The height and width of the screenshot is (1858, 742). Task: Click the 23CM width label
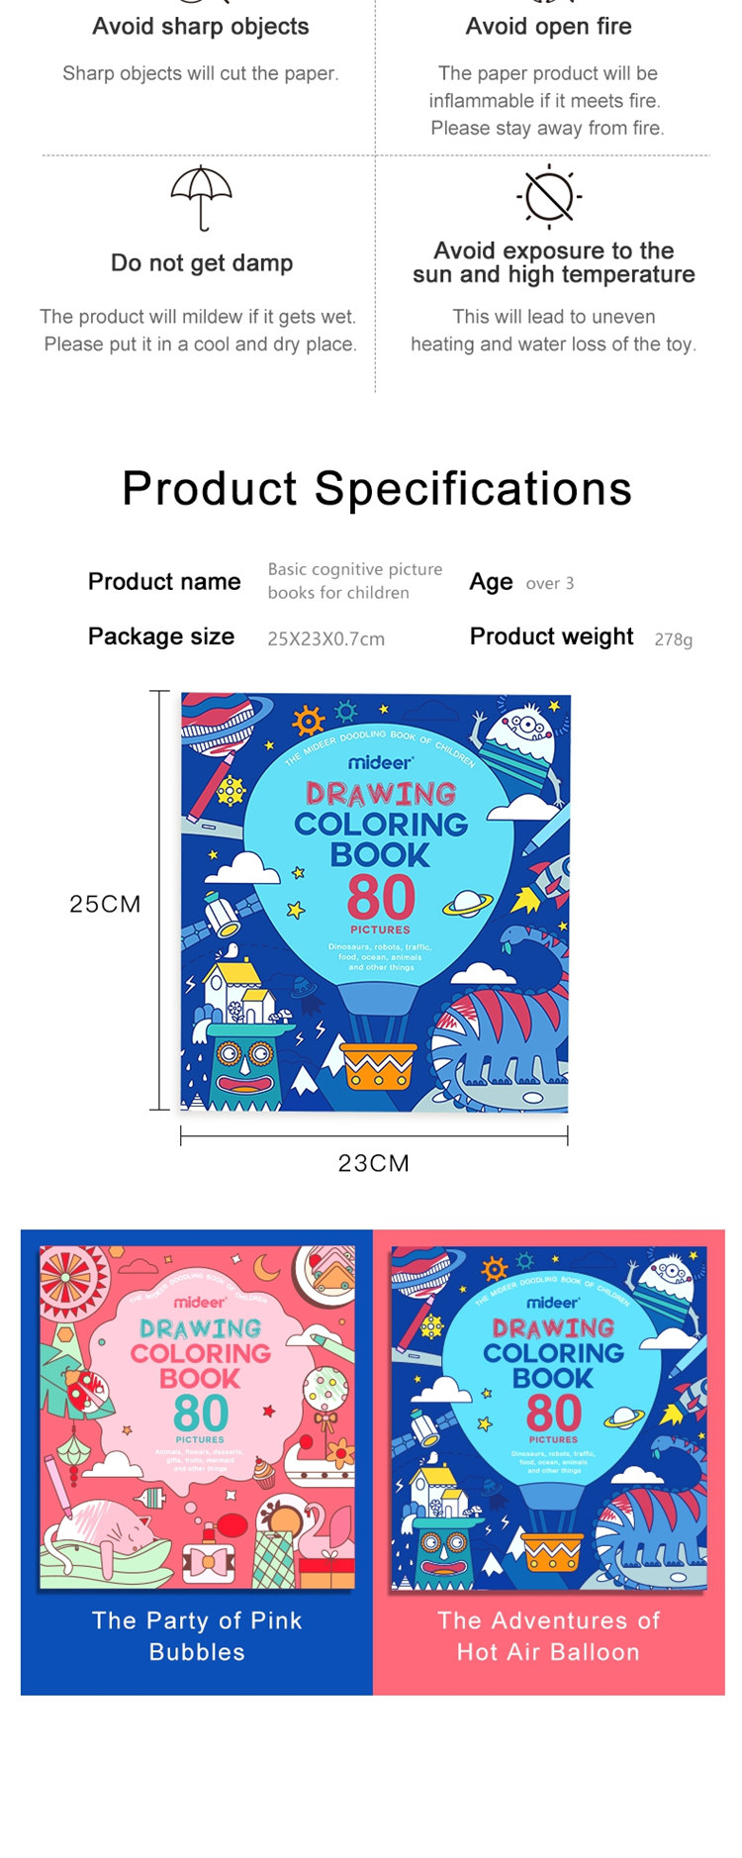(x=374, y=1163)
